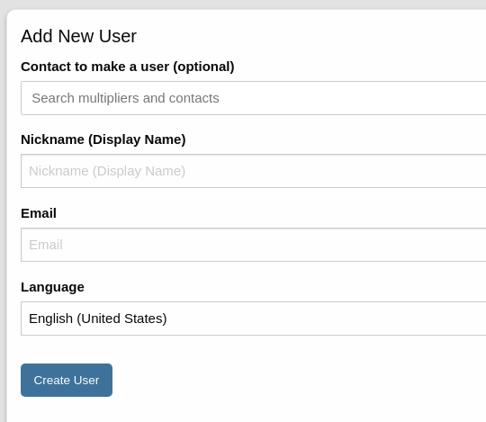
Task: Select the English (United States) language option
Action: pos(97,319)
